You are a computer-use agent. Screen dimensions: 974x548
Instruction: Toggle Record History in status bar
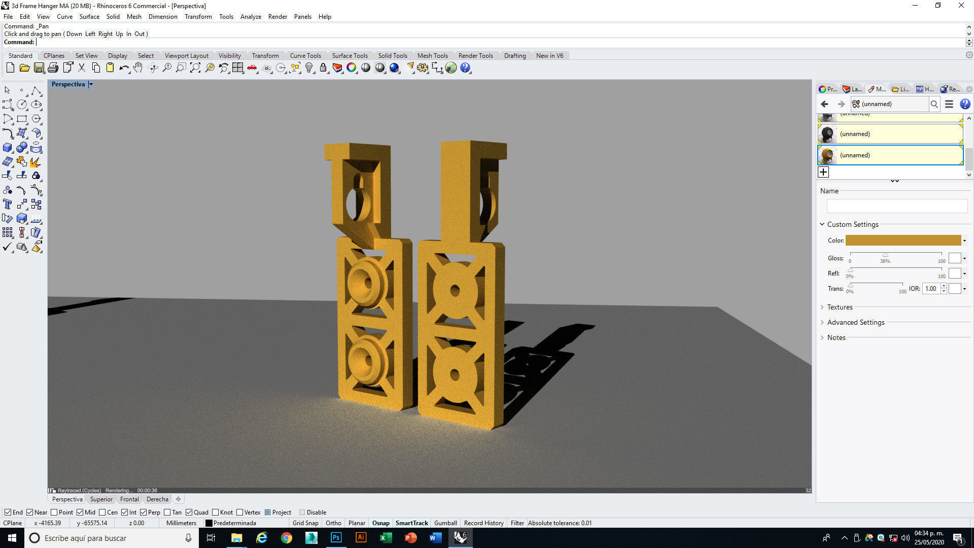(483, 523)
